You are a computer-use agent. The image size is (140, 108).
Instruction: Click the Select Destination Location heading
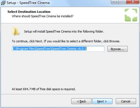[x=29, y=12]
